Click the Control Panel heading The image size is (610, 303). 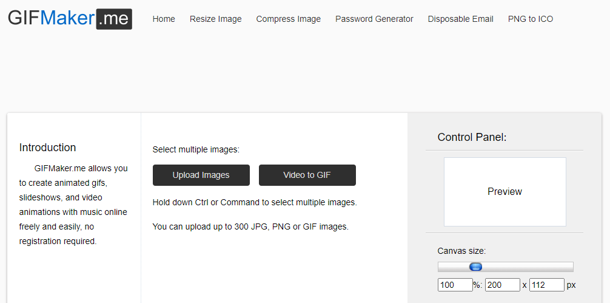[472, 137]
